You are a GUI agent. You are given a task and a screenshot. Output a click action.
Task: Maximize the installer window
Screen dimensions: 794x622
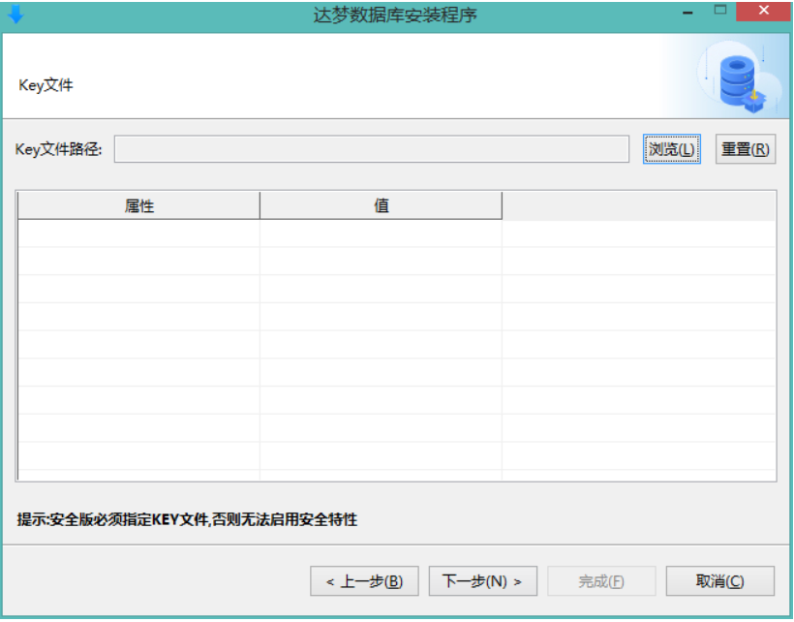(x=720, y=10)
